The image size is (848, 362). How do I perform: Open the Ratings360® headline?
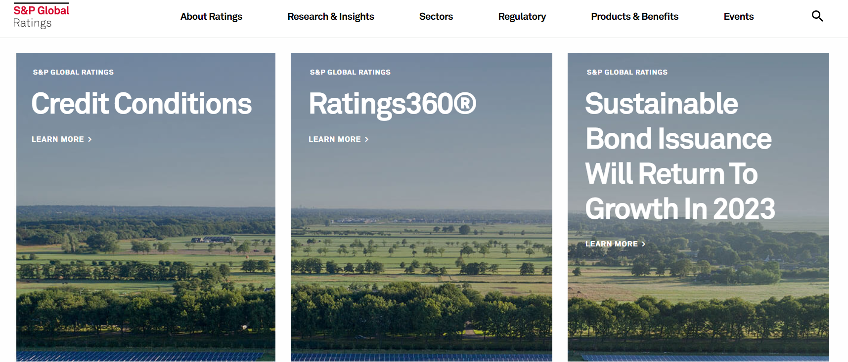pyautogui.click(x=393, y=104)
